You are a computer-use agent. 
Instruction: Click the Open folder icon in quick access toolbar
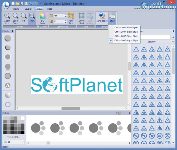tap(18, 4)
